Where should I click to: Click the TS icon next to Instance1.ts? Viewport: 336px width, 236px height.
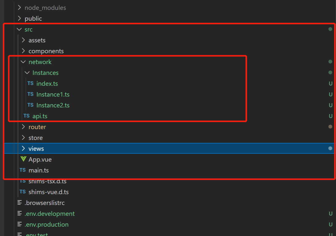(x=30, y=94)
